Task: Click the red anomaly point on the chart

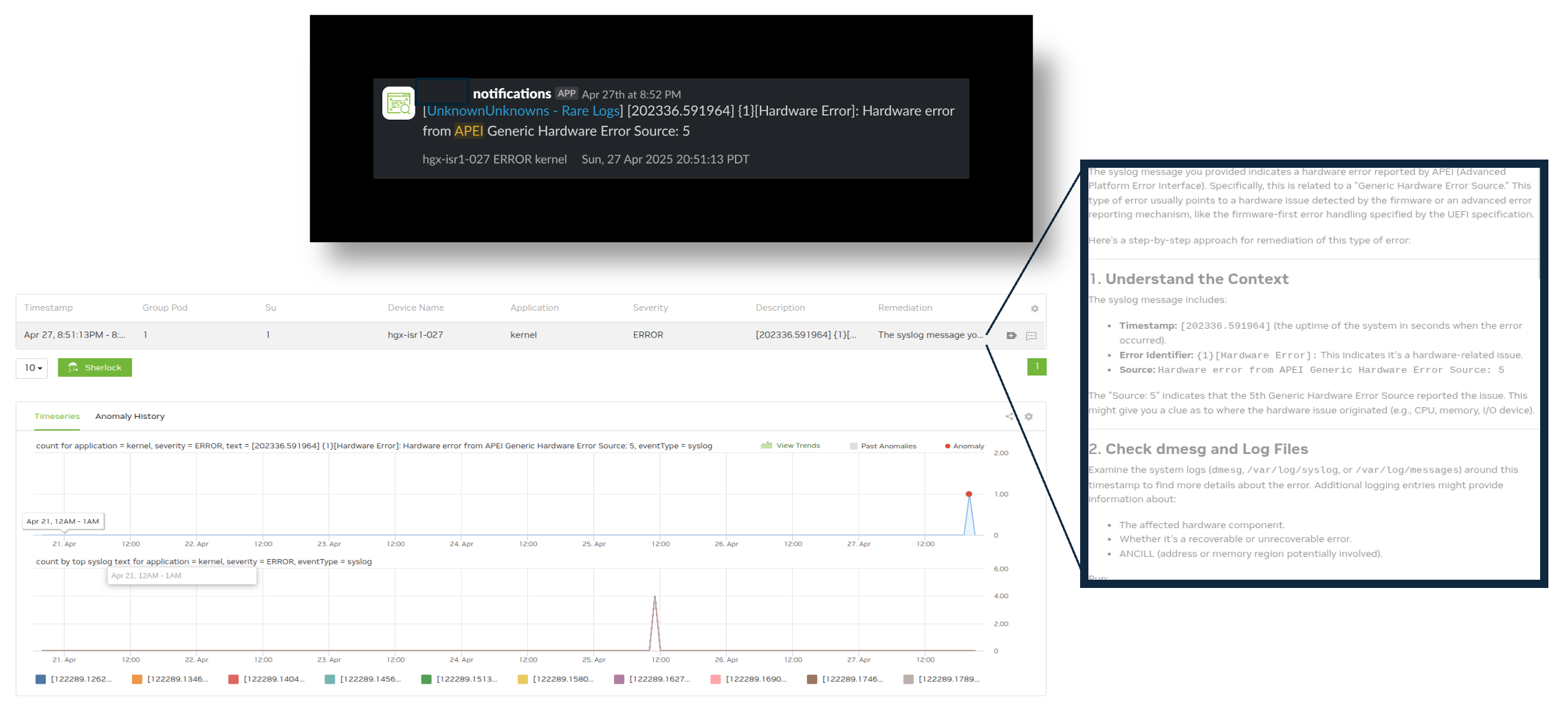Action: 969,494
